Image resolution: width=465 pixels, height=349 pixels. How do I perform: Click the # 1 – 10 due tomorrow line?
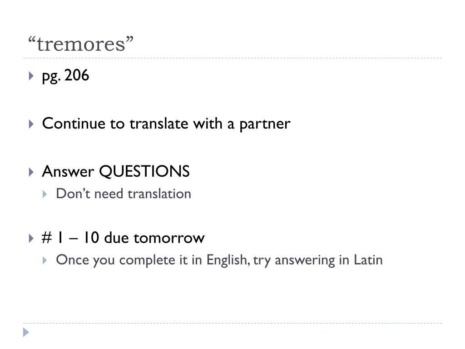tap(123, 238)
